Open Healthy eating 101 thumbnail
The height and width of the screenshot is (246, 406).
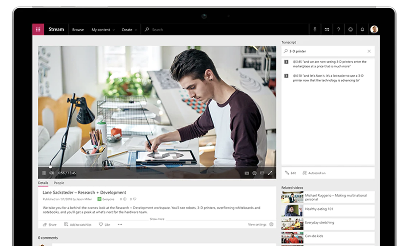(292, 211)
